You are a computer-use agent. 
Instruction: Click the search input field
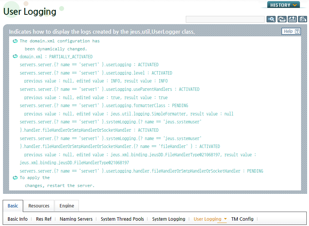(x=225, y=19)
